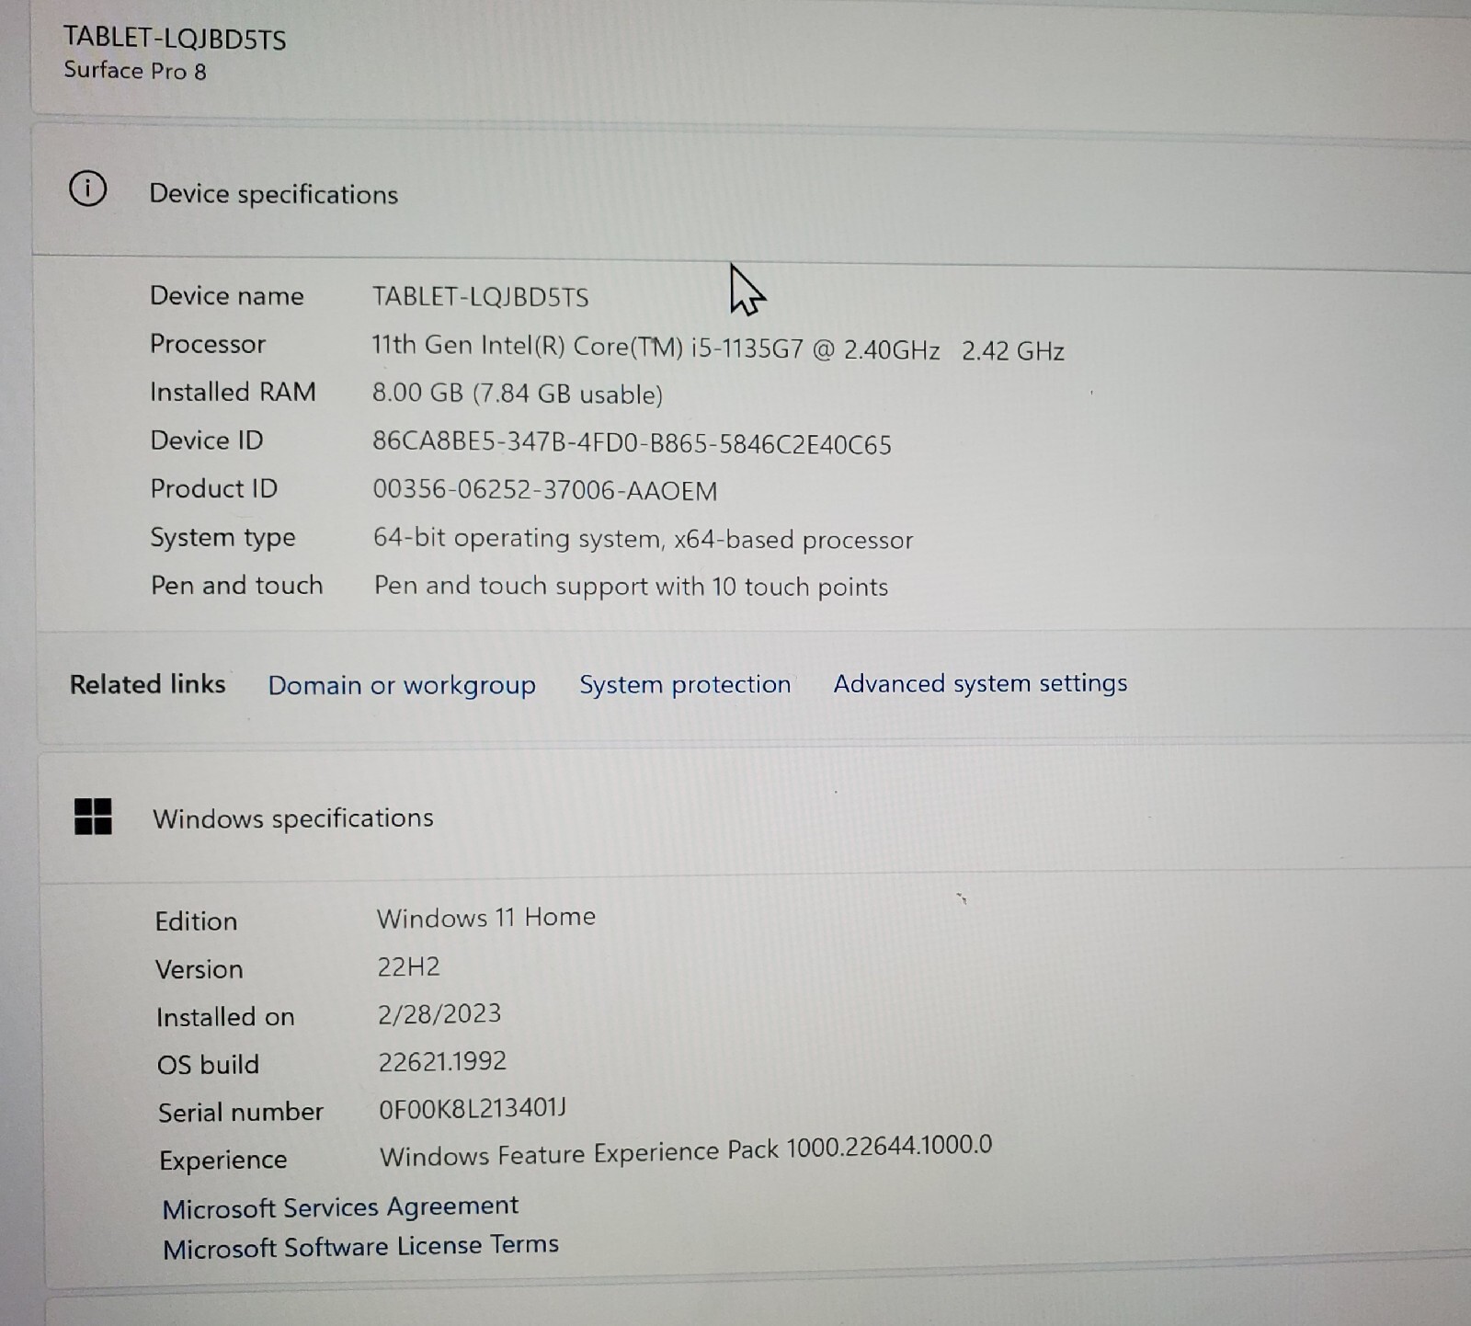Click the System type label
Viewport: 1471px width, 1326px height.
[x=223, y=537]
